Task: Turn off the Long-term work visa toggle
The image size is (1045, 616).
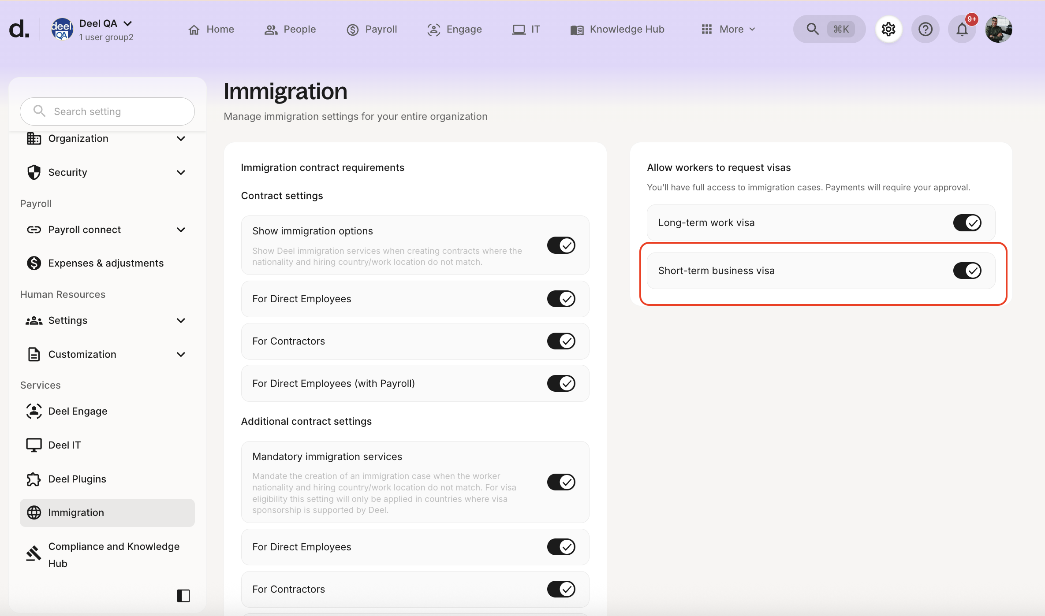Action: point(967,223)
